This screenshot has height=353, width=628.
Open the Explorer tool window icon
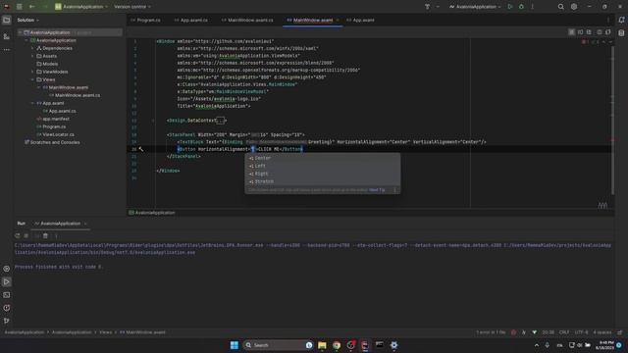[x=7, y=20]
